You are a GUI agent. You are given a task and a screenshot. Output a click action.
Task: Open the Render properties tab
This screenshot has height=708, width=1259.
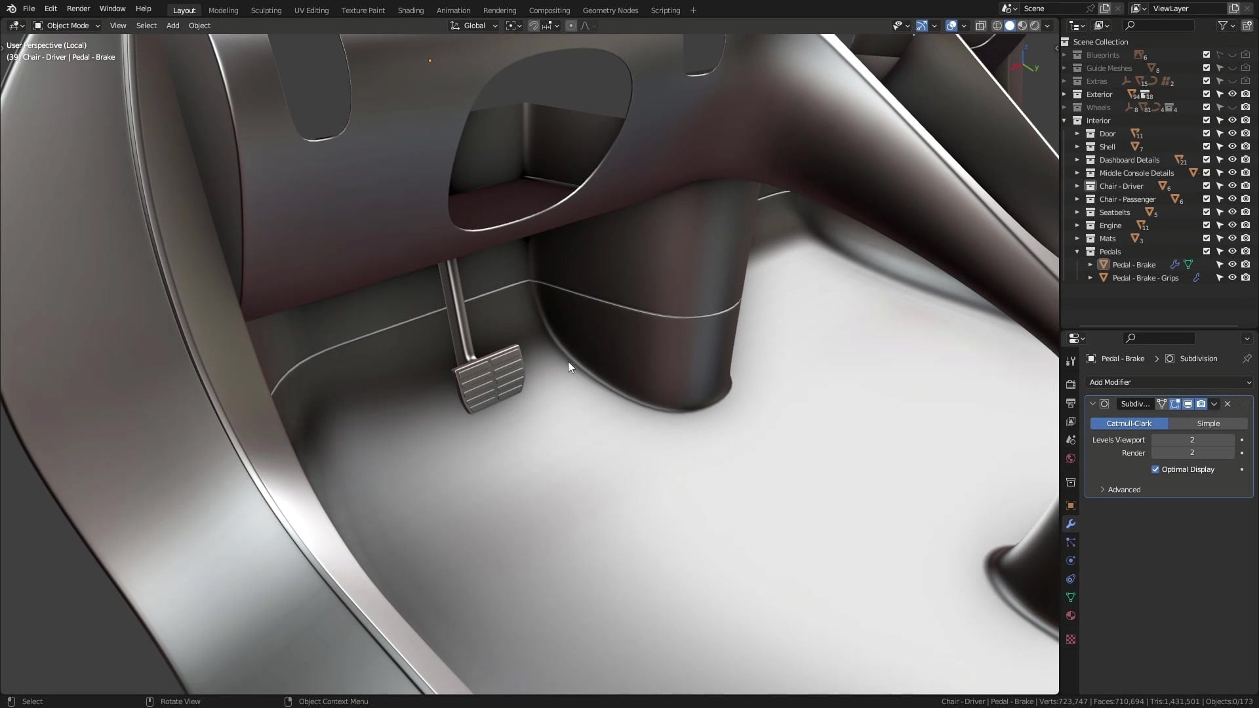pyautogui.click(x=1071, y=385)
